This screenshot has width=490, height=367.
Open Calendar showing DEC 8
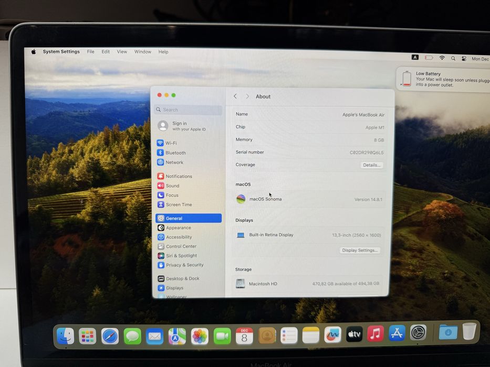(244, 336)
